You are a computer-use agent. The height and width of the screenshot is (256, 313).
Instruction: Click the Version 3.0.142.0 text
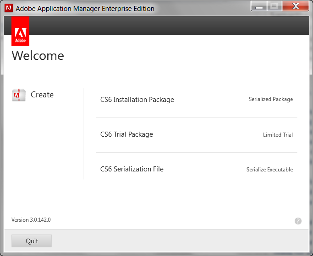31,220
